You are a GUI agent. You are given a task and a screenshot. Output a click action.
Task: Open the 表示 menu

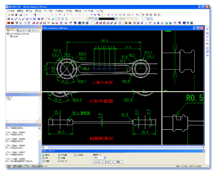(x=29, y=11)
